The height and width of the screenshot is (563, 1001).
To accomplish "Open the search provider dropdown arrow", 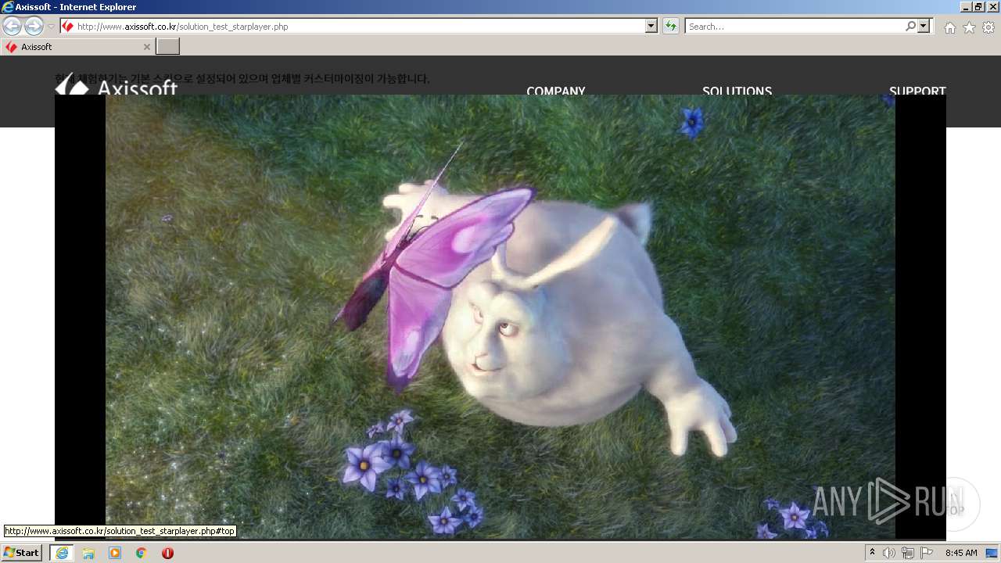I will click(x=924, y=27).
